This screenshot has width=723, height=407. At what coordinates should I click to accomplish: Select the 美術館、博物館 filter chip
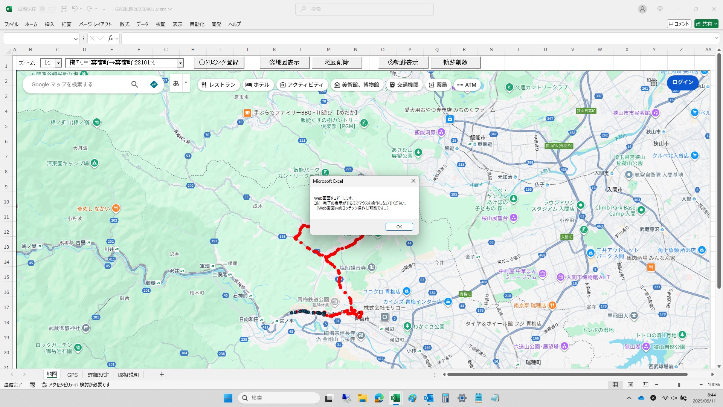[x=357, y=85]
